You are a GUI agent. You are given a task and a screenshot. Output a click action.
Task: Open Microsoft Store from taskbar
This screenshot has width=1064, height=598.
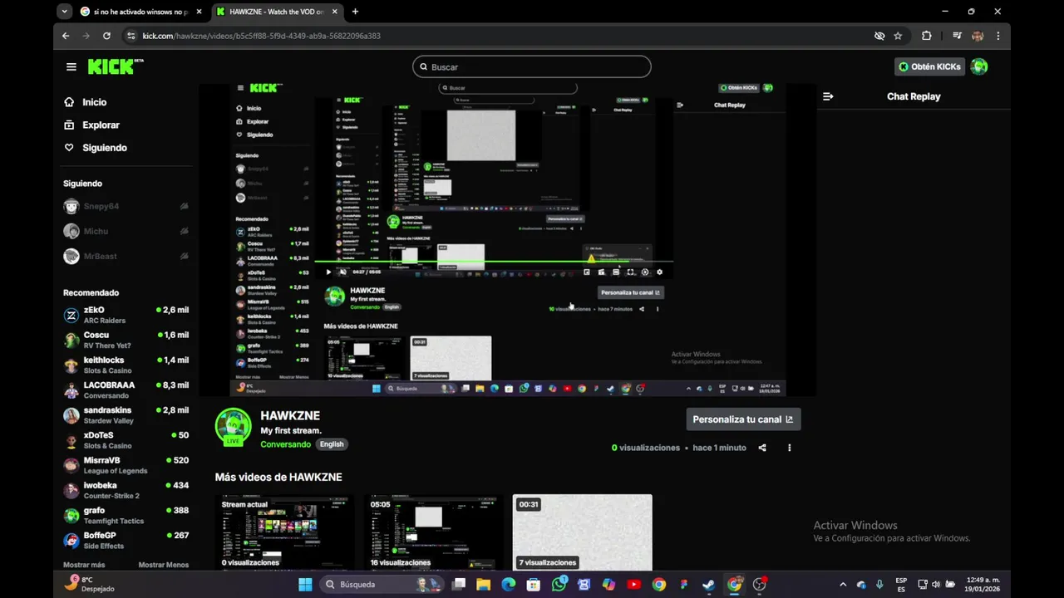(x=534, y=585)
